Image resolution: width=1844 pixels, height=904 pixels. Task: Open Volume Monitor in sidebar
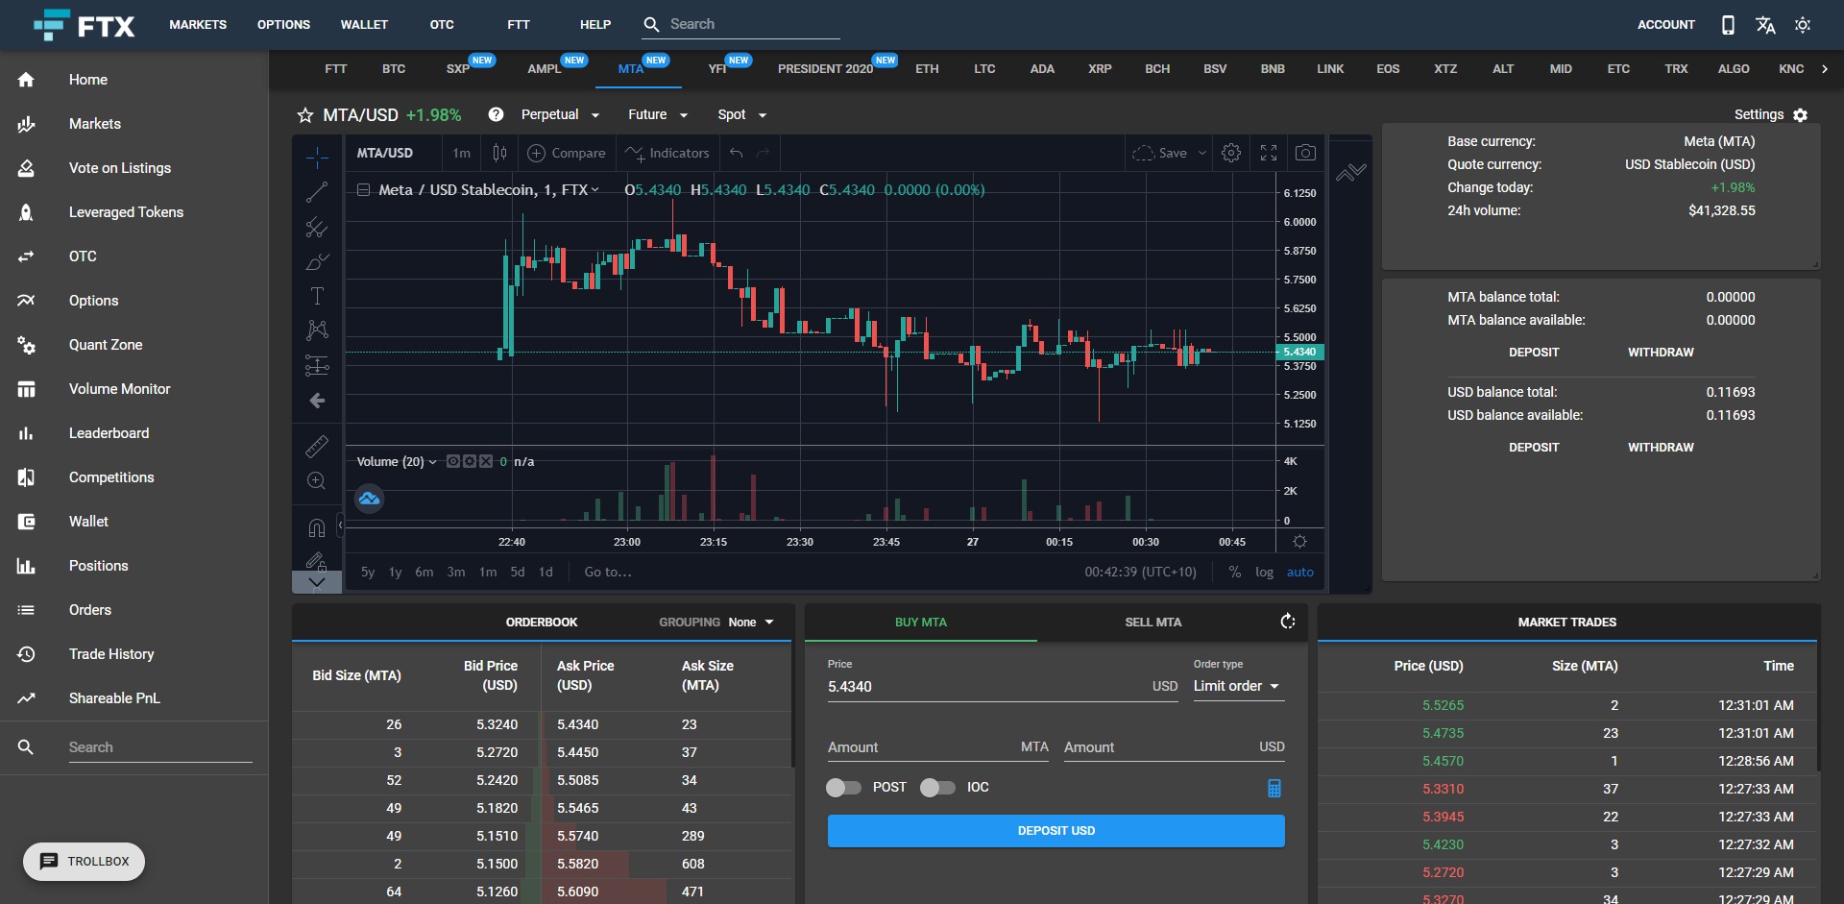click(x=119, y=389)
